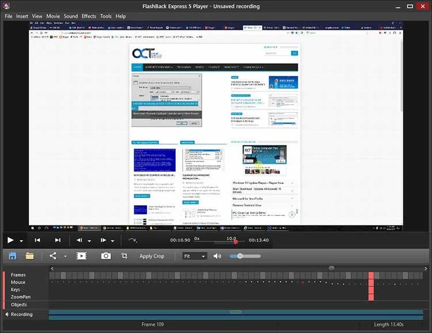Open a file with the folder icon
432x333 pixels.
coord(30,256)
